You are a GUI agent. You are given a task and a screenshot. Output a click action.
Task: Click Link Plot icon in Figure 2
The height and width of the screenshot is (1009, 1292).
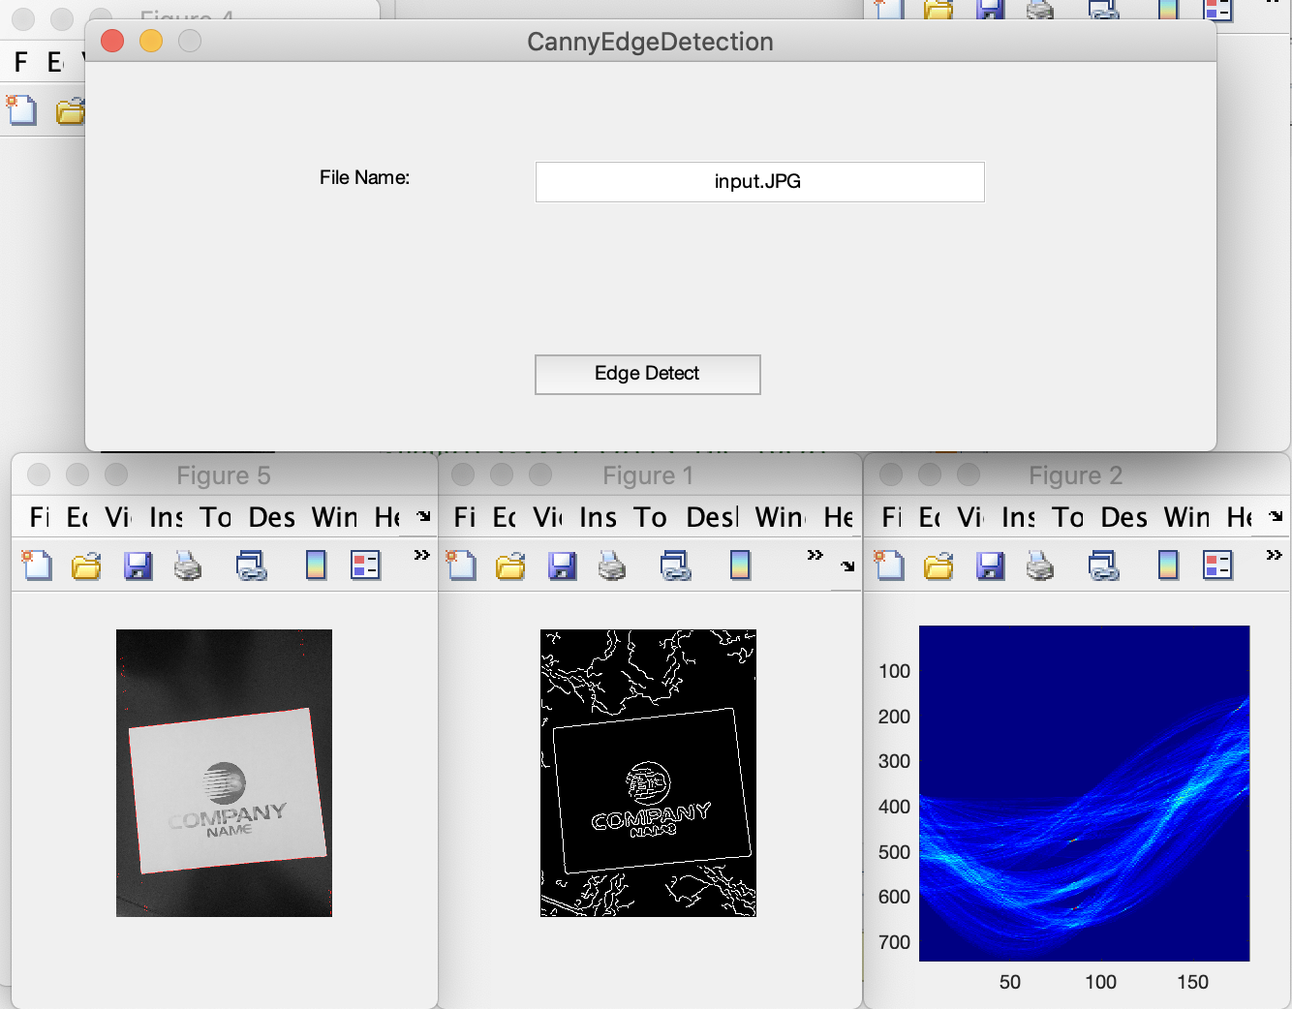tap(1103, 565)
